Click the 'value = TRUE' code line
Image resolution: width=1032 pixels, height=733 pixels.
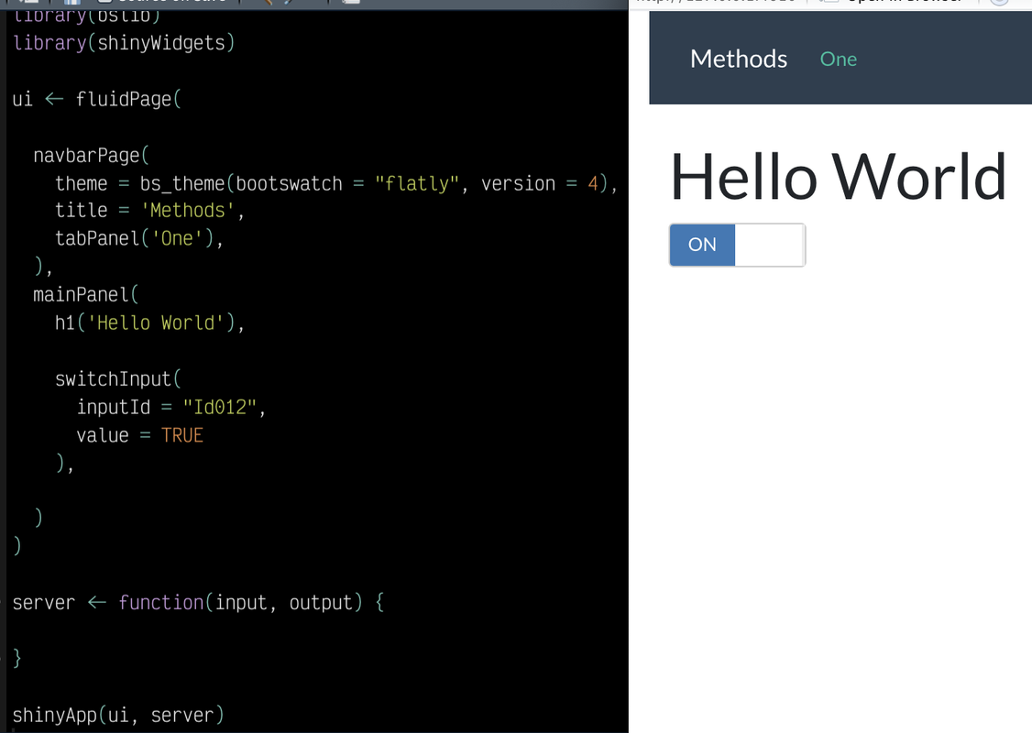pyautogui.click(x=139, y=435)
